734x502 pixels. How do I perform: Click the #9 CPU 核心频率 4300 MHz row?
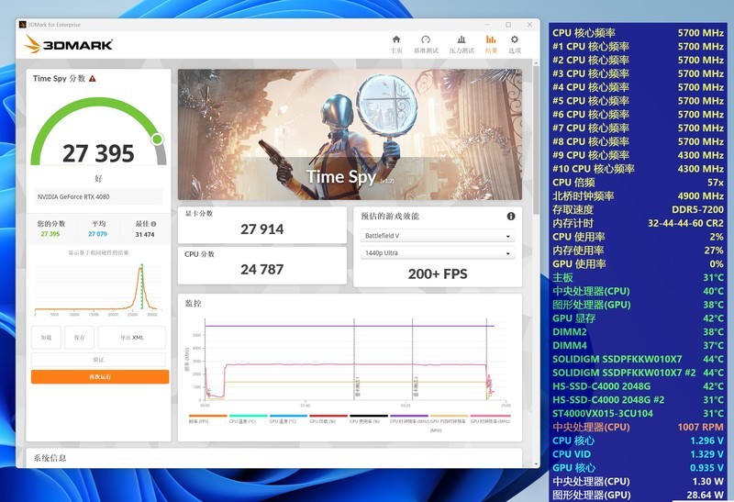pyautogui.click(x=638, y=155)
